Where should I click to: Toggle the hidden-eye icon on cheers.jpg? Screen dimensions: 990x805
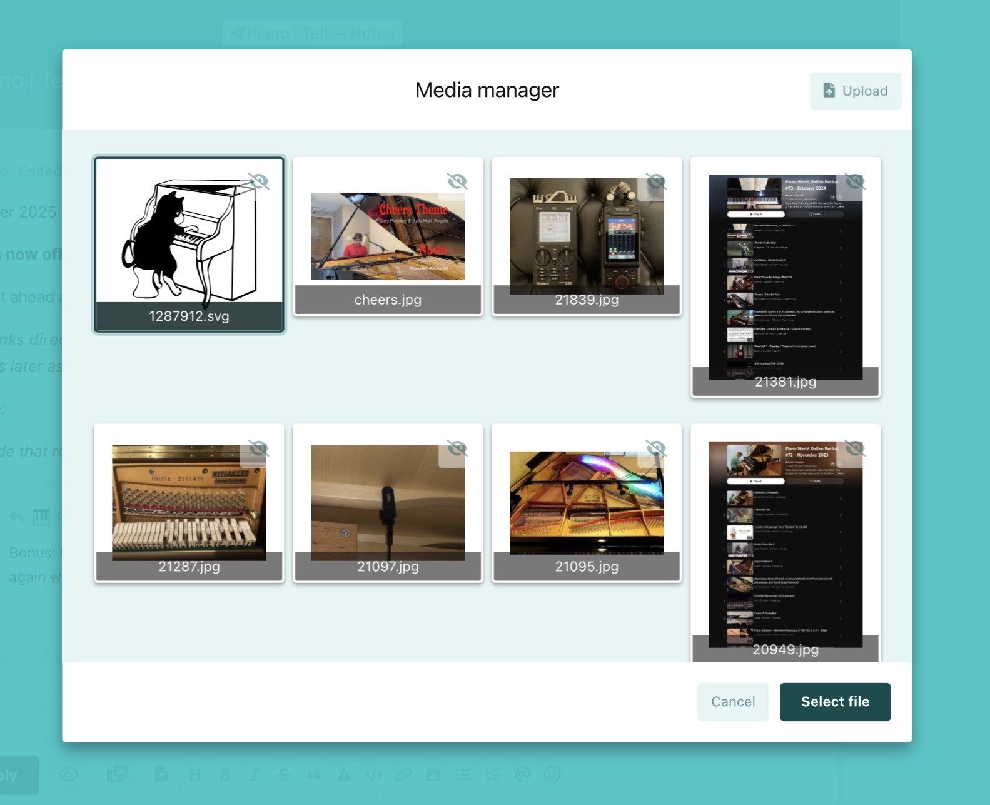(x=457, y=181)
